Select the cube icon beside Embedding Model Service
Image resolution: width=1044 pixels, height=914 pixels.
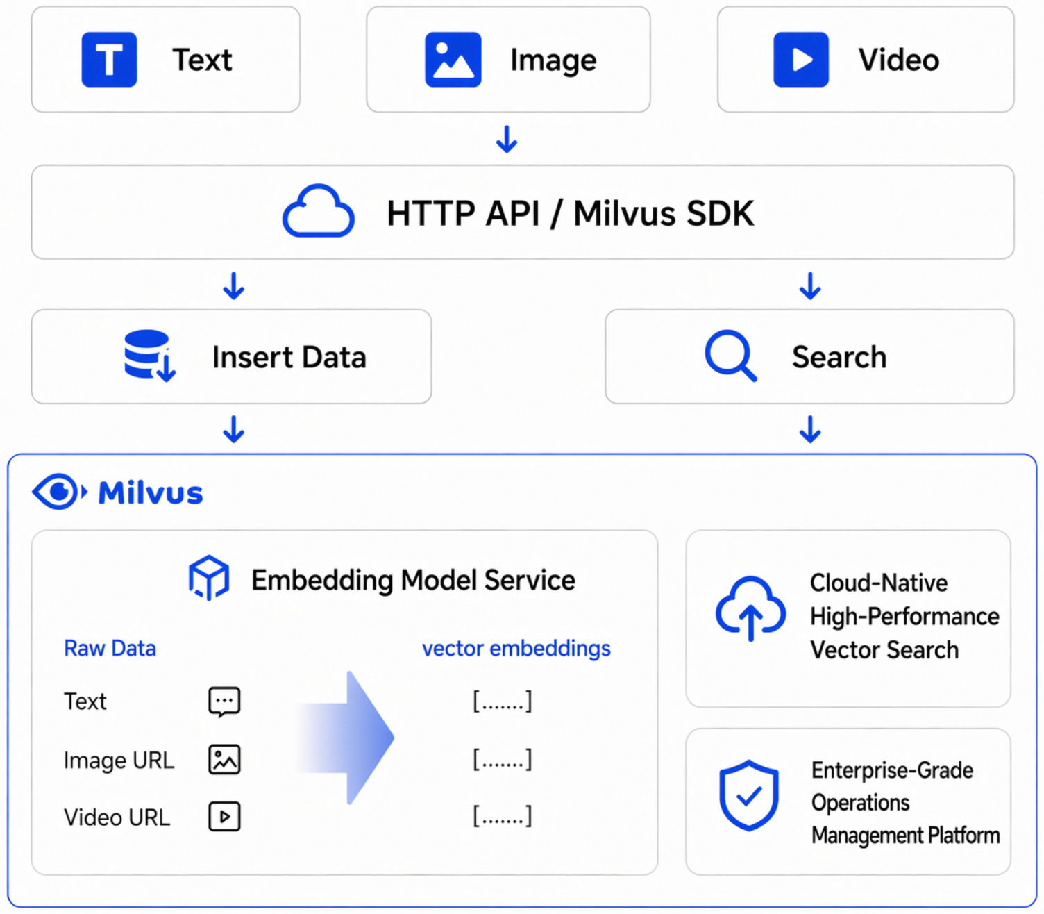(209, 578)
